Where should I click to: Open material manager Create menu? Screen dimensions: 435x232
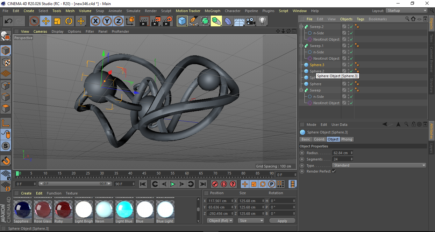tap(26, 193)
